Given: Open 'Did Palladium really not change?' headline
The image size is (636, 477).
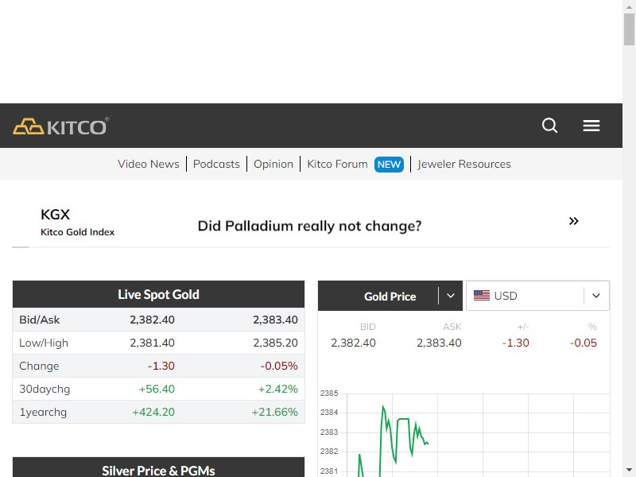Looking at the screenshot, I should (x=309, y=226).
